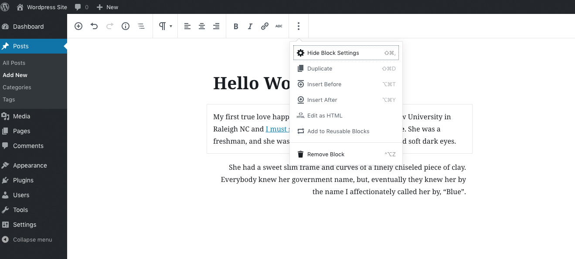The image size is (575, 259).
Task: Click the right-aligned paragraph about 'Blue'
Action: [x=344, y=179]
